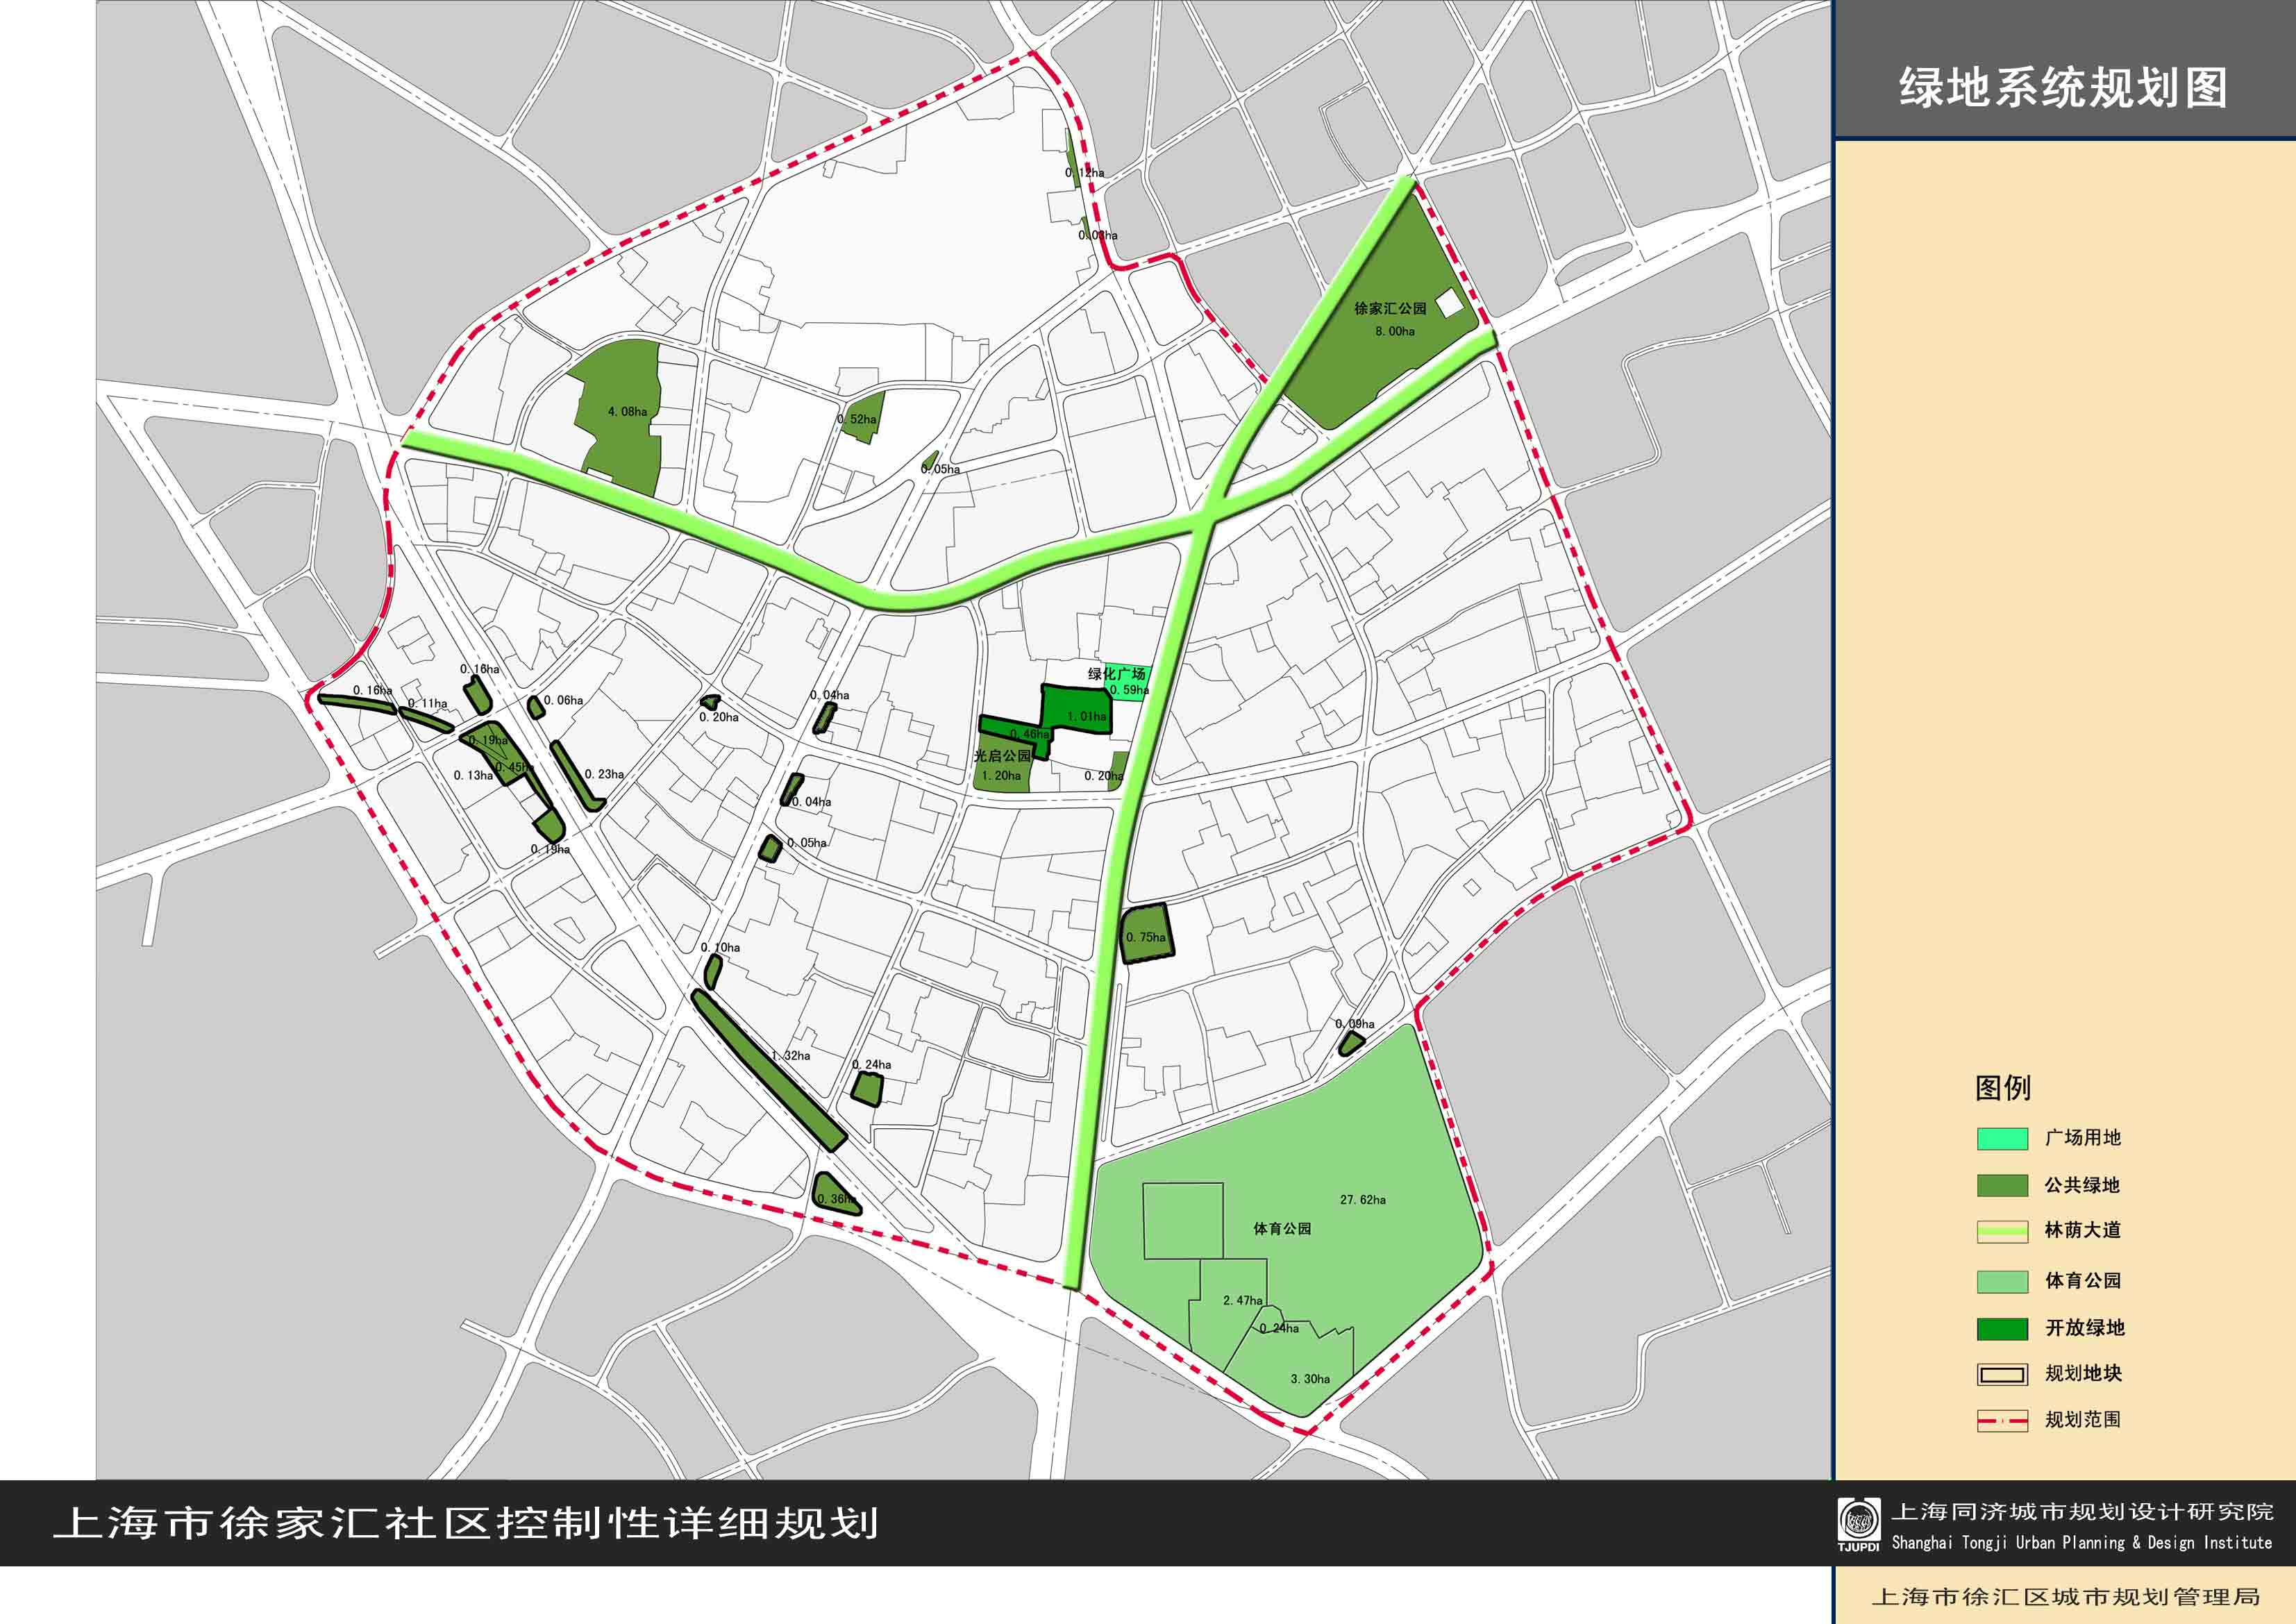The width and height of the screenshot is (2296, 1624).
Task: Click the 绿地系统规划图 title heading
Action: click(2063, 88)
